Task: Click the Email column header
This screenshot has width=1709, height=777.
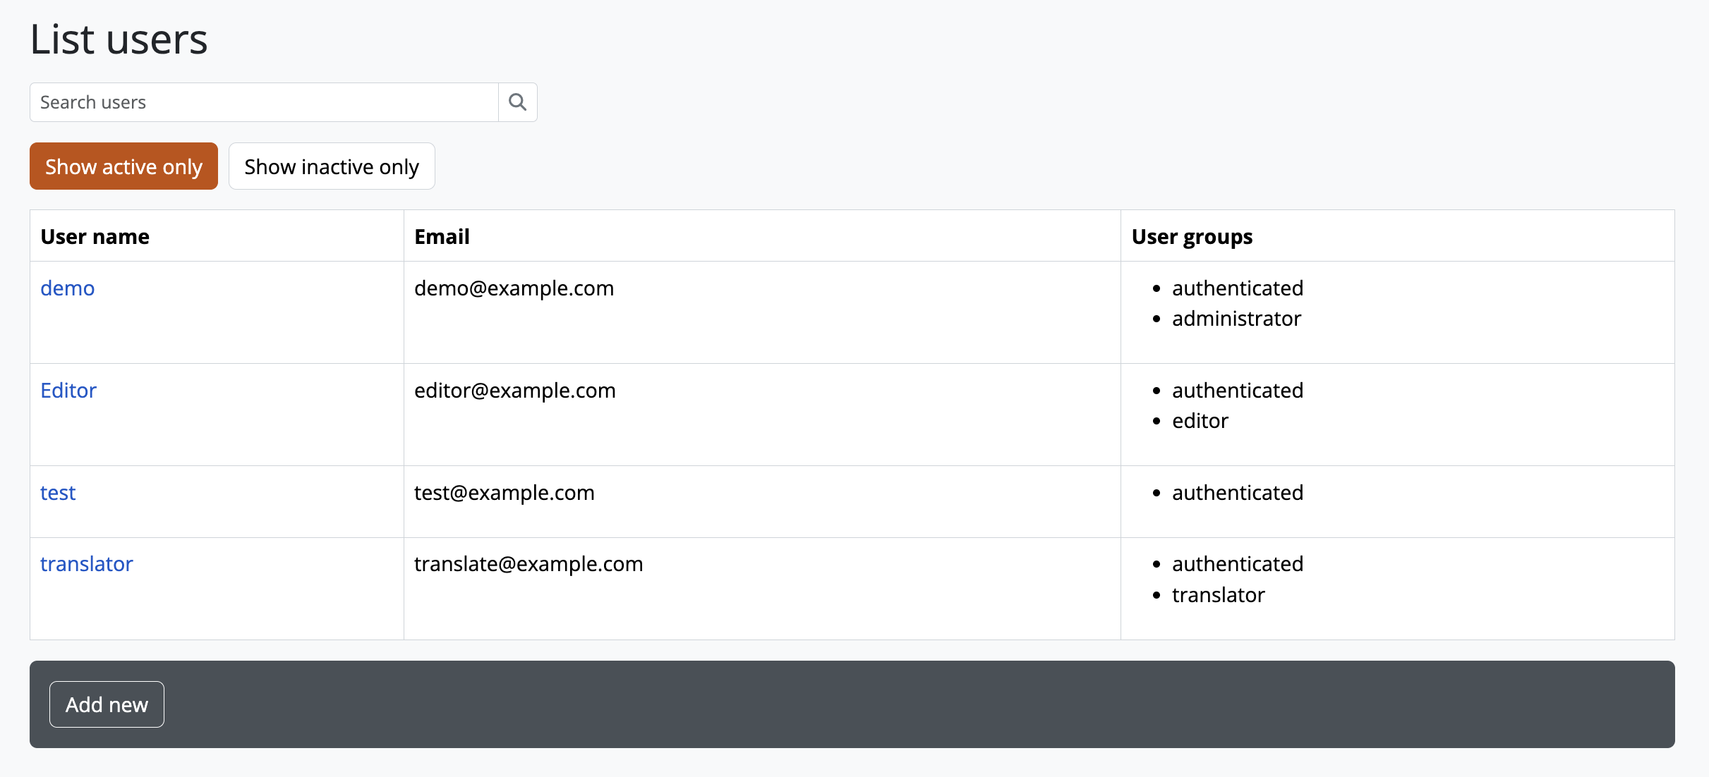Action: click(442, 237)
